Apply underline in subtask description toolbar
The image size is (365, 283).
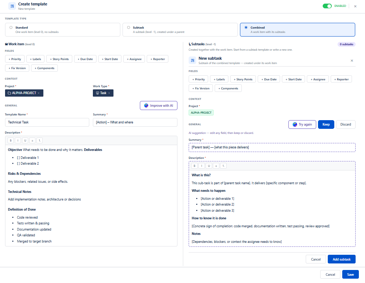(x=209, y=166)
